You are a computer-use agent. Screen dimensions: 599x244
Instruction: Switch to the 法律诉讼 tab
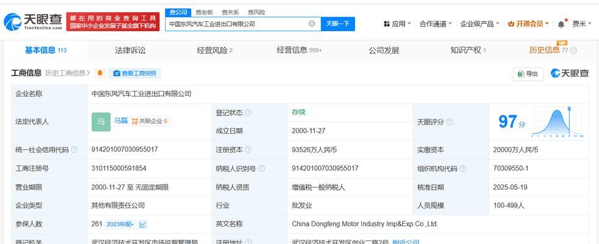pyautogui.click(x=130, y=50)
